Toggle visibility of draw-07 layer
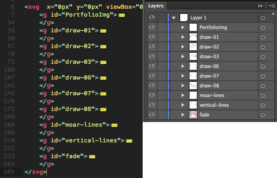277x178 pixels. pyautogui.click(x=152, y=75)
